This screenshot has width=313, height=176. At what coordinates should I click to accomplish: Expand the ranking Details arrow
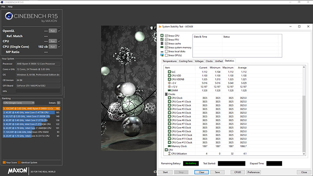pyautogui.click(x=59, y=103)
